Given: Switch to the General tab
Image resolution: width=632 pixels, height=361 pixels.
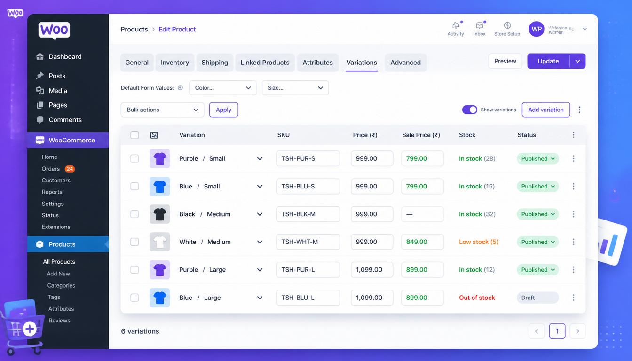Looking at the screenshot, I should point(137,63).
